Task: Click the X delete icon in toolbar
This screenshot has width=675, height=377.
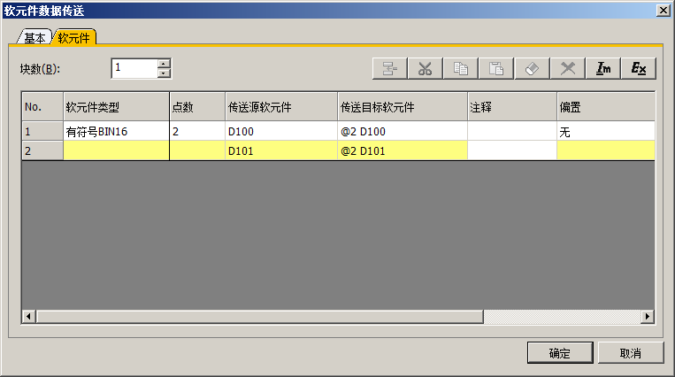Action: coord(568,69)
